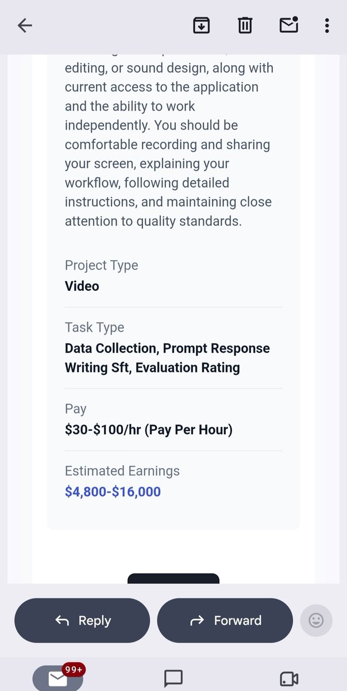The width and height of the screenshot is (347, 691).
Task: Tap the Forward button
Action: click(225, 620)
